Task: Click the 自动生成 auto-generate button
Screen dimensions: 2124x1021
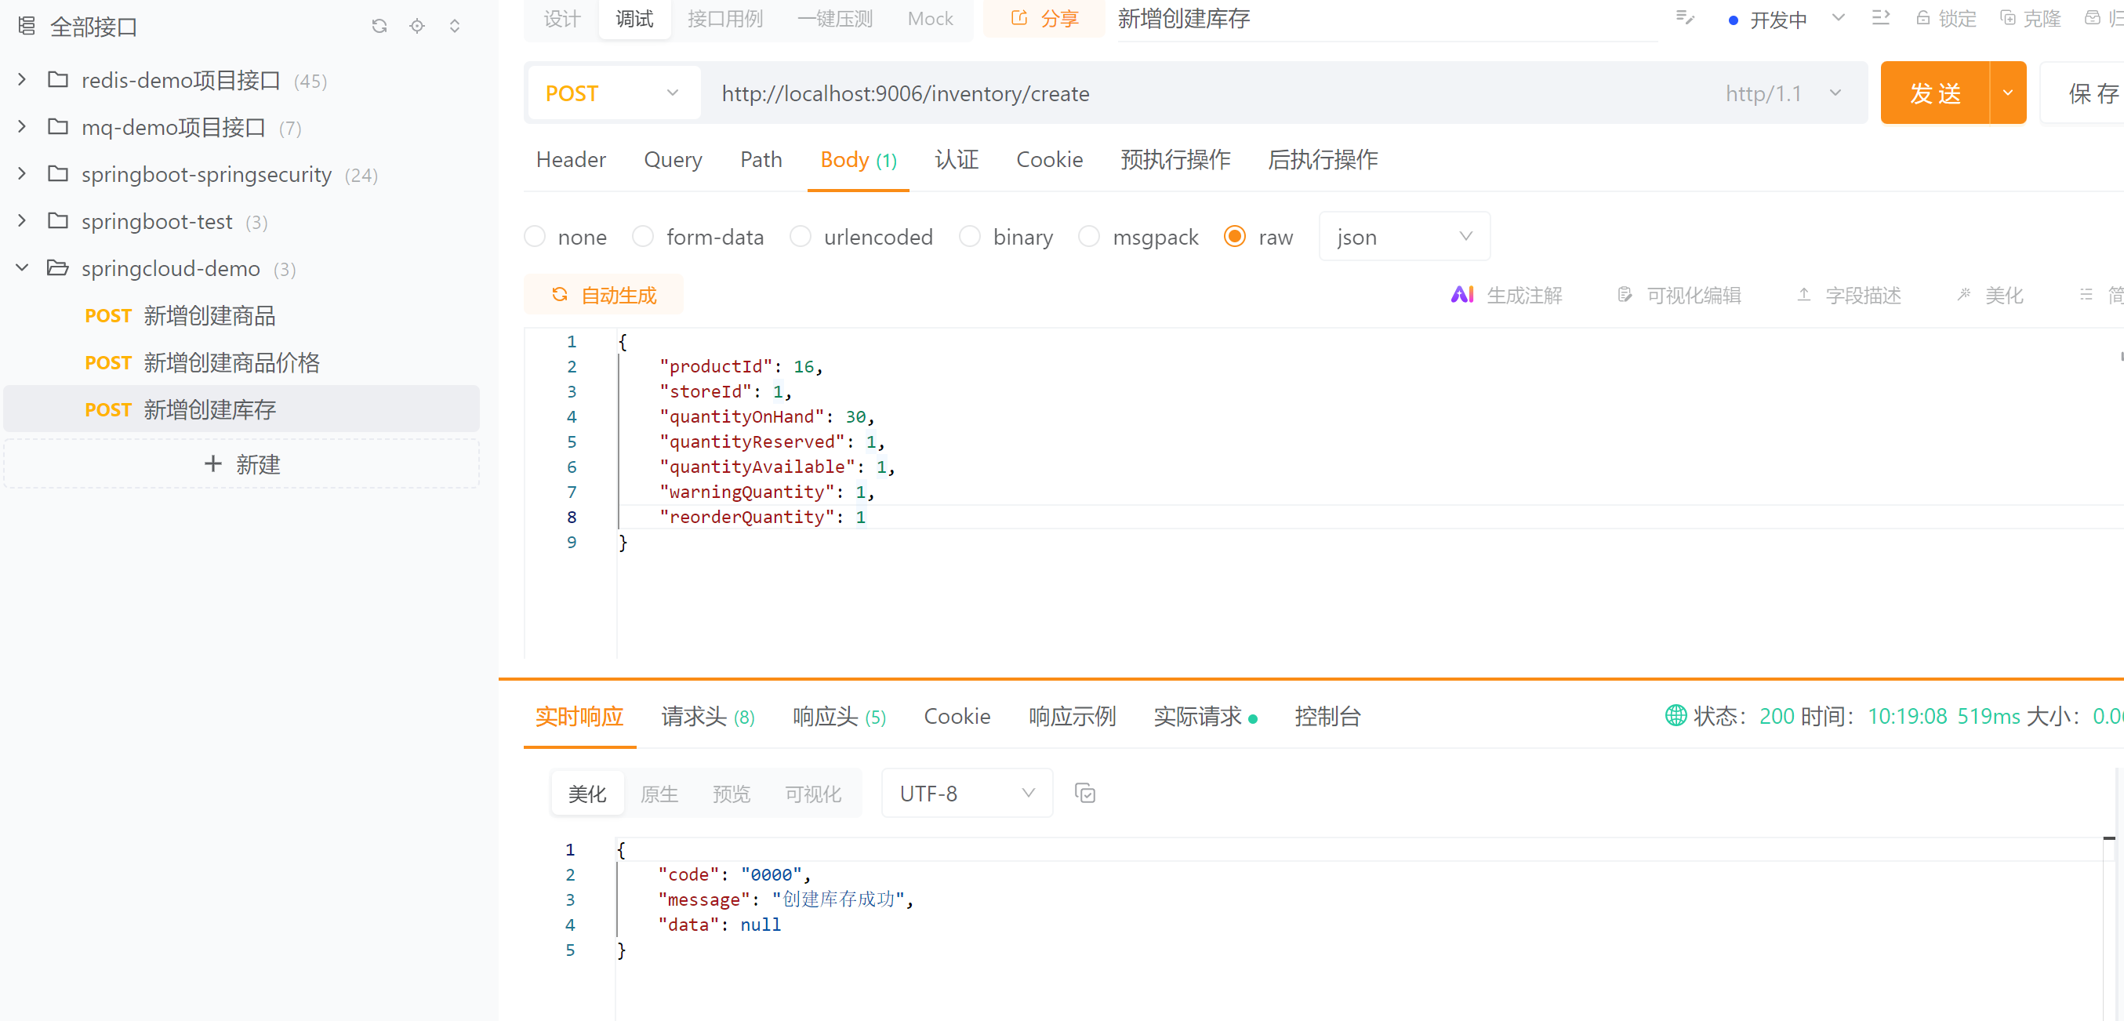Action: point(604,296)
